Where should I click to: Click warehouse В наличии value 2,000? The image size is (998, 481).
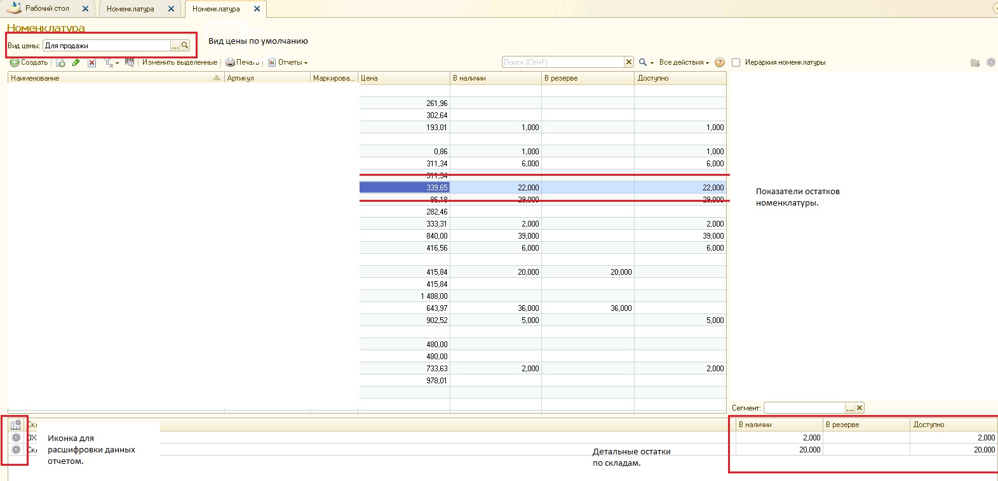point(779,437)
